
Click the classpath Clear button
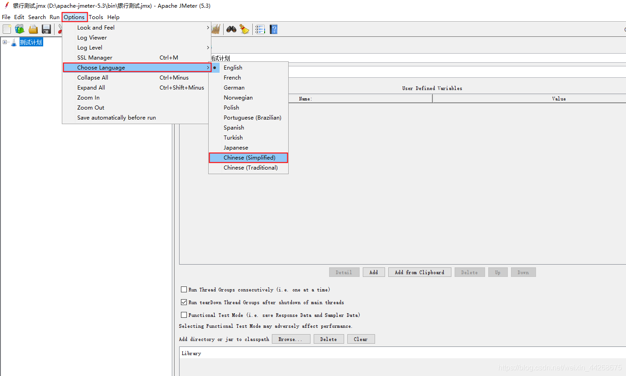(361, 339)
